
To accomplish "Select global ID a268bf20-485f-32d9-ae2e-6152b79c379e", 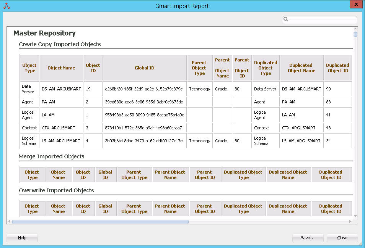I will 144,89.
